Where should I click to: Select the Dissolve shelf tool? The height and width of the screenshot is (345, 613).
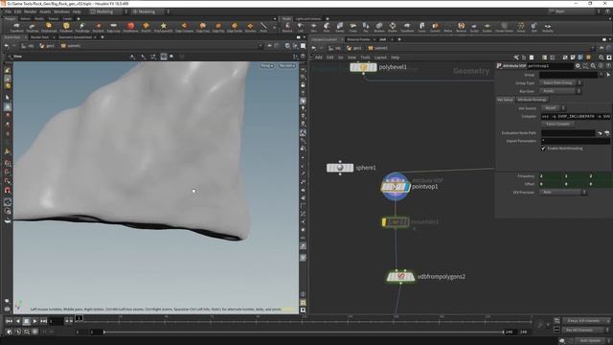click(x=250, y=27)
